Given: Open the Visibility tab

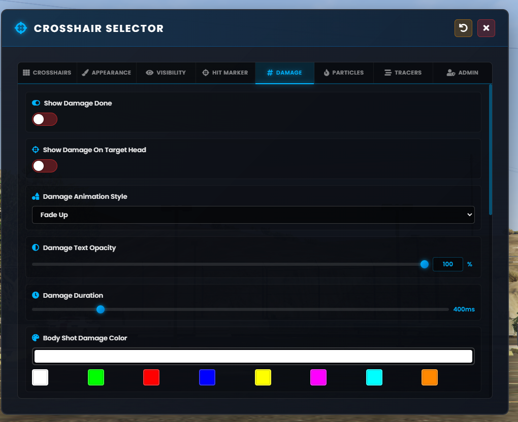Looking at the screenshot, I should point(166,73).
